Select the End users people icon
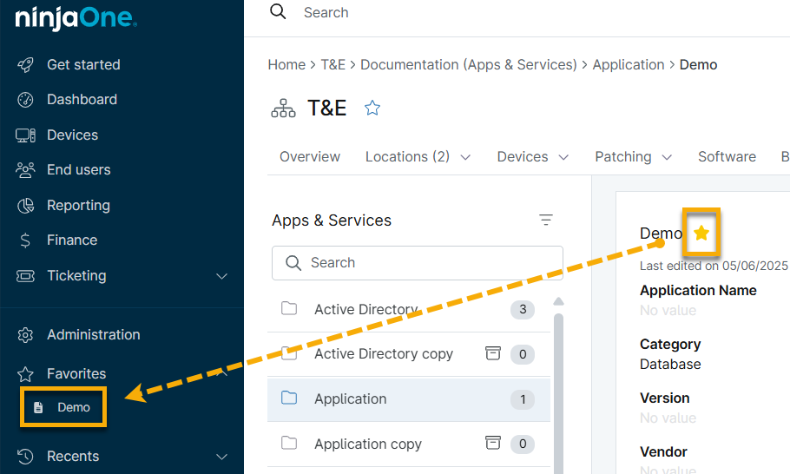The height and width of the screenshot is (474, 790). [26, 170]
